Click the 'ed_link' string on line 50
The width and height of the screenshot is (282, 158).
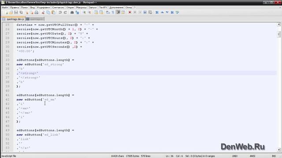51,135
